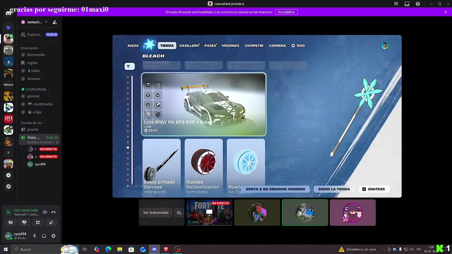Open the soundboard button in voice panel
This screenshot has width=452, height=254.
coord(52,223)
